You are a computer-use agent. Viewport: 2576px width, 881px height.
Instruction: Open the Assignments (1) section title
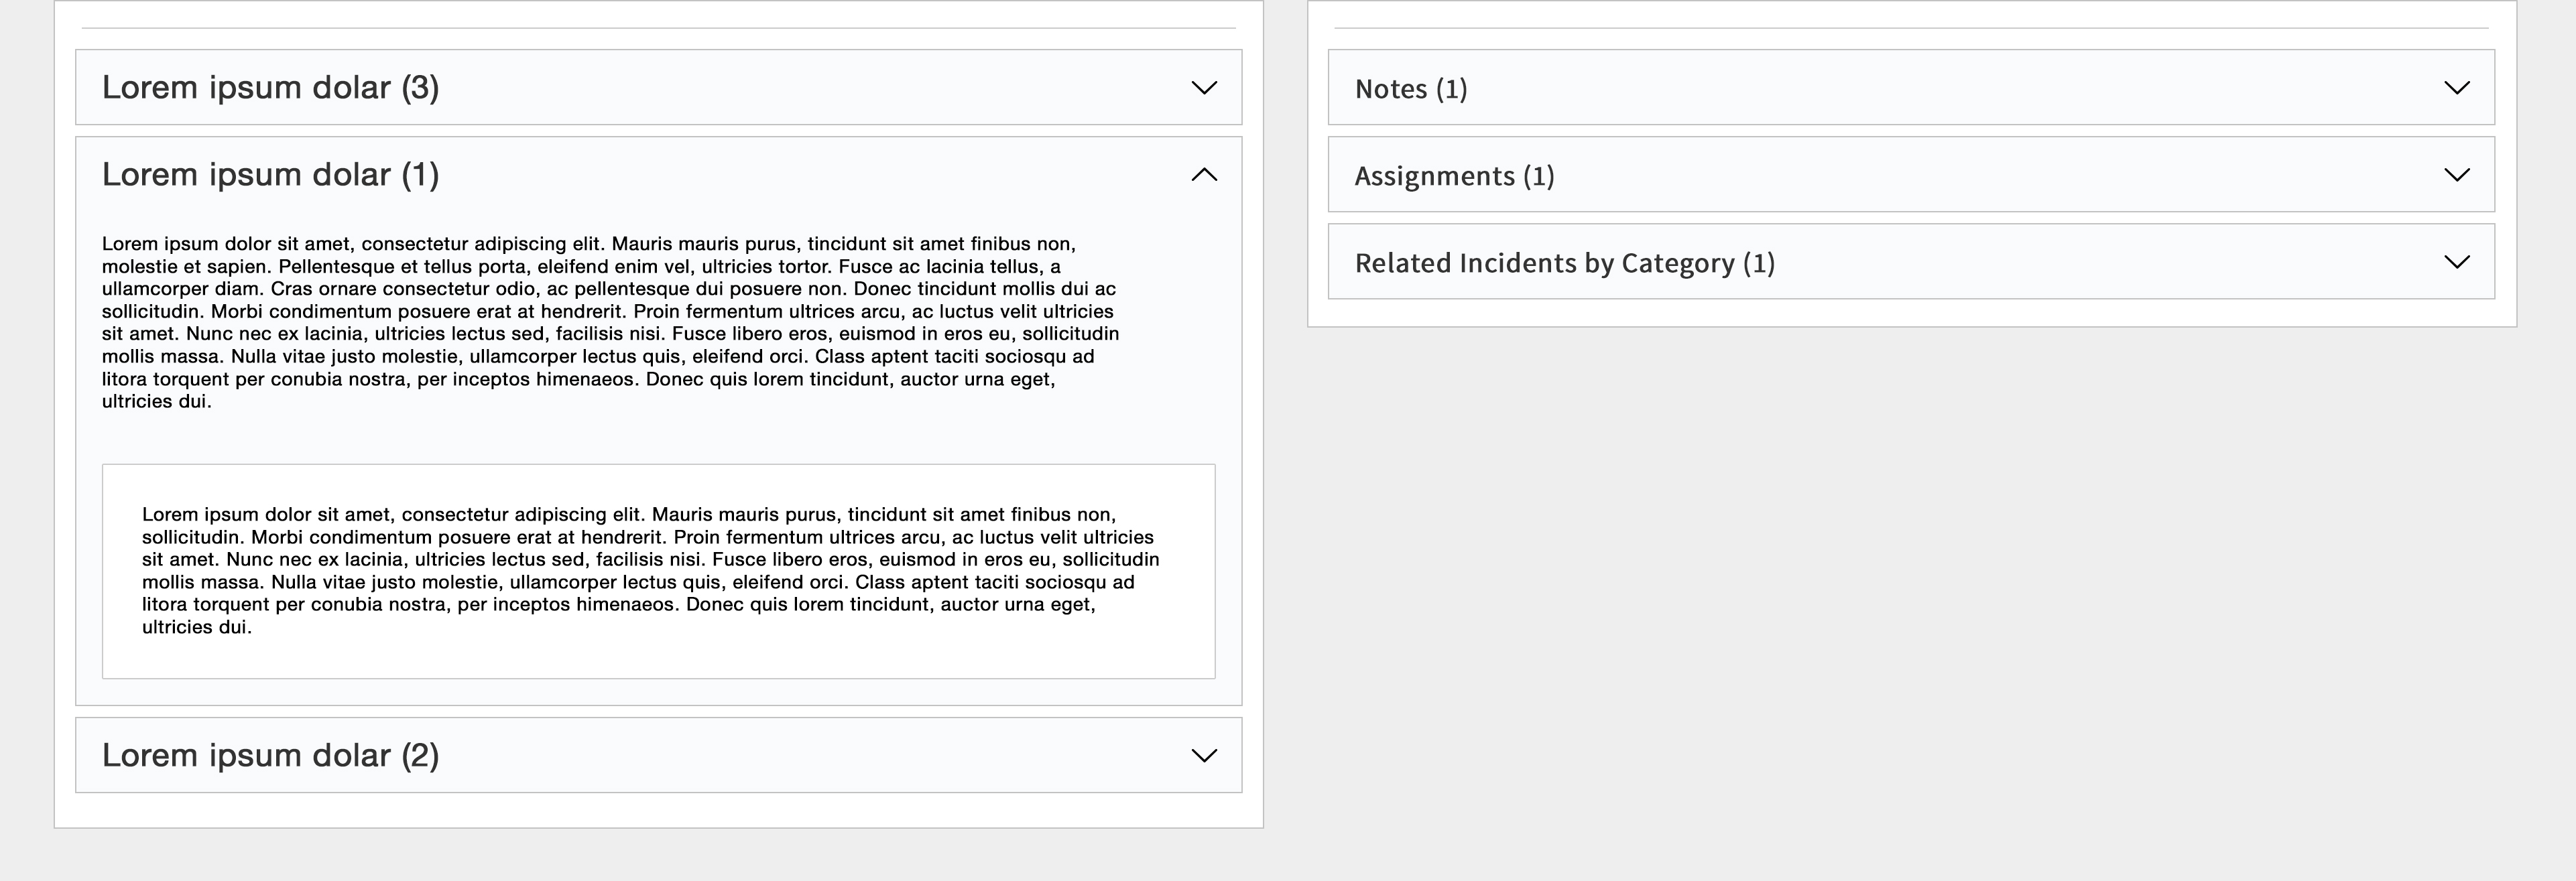(x=1454, y=176)
